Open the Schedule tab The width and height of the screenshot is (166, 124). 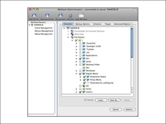97,24
